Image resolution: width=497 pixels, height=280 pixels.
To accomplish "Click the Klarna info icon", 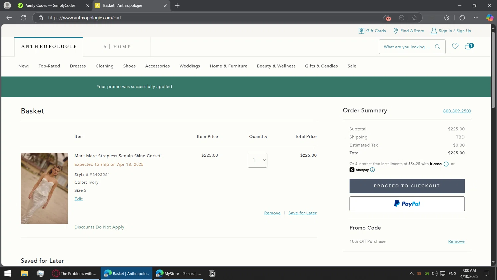I will click(446, 164).
